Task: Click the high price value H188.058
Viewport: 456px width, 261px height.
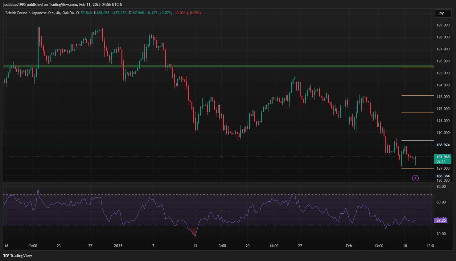Action: 101,13
